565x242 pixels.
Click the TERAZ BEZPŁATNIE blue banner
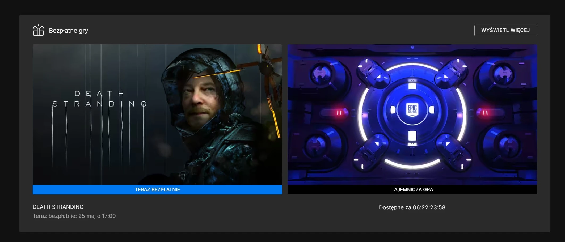[157, 190]
